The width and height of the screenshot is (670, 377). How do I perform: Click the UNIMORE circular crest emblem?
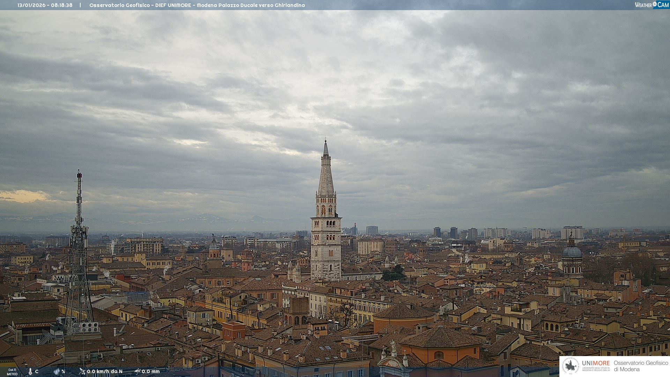[x=571, y=366]
